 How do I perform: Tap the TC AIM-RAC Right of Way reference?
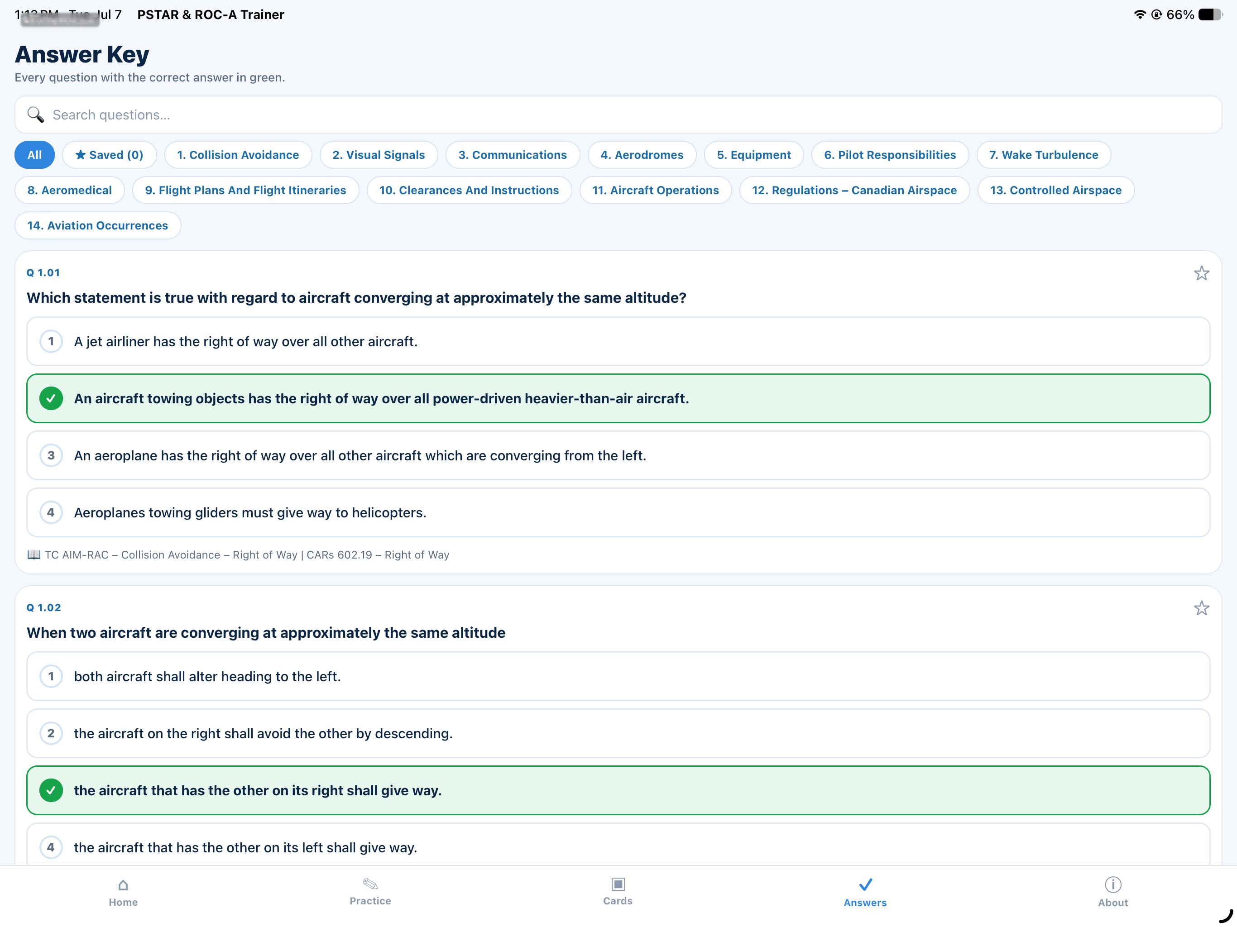click(247, 554)
